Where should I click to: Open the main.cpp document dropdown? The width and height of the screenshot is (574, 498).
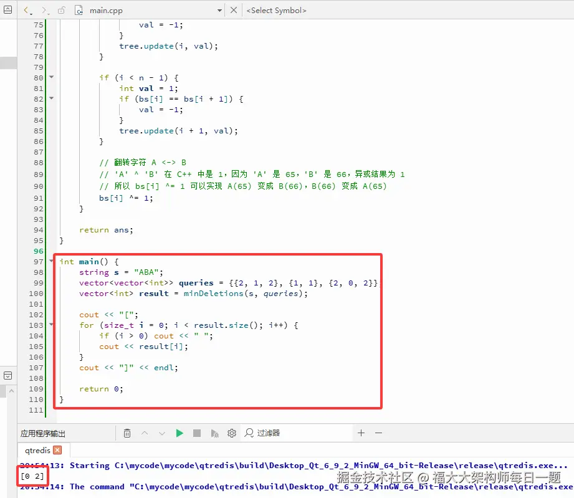click(x=219, y=10)
